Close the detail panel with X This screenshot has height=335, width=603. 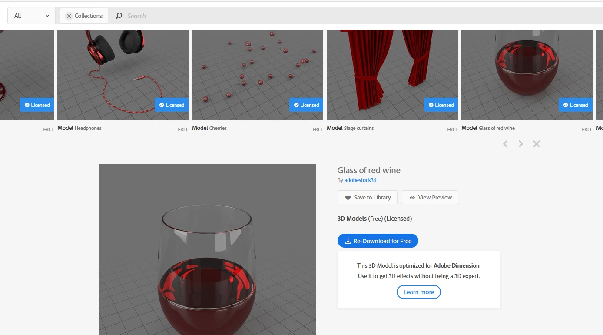click(x=537, y=144)
